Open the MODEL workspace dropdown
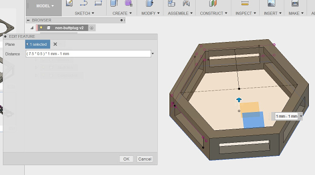This screenshot has width=315, height=175. coord(45,6)
